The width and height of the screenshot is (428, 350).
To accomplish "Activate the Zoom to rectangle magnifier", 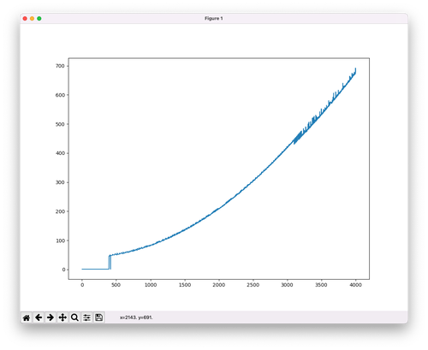I will pos(74,317).
